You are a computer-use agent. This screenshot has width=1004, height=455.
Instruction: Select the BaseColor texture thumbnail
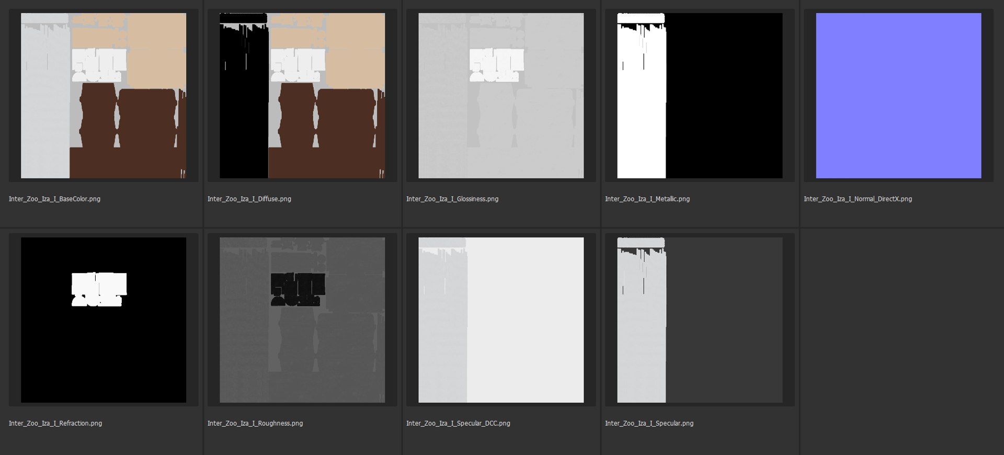(104, 96)
